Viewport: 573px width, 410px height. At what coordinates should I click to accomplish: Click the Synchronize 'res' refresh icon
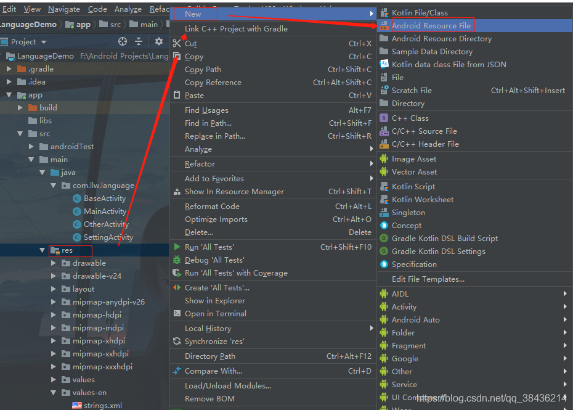point(177,341)
